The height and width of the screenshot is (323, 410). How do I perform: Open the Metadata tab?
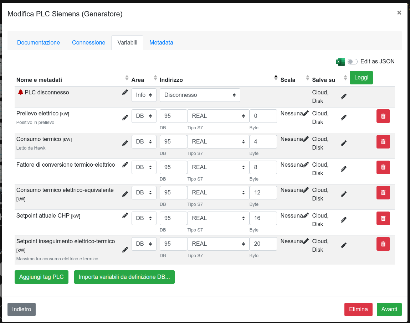click(x=161, y=42)
